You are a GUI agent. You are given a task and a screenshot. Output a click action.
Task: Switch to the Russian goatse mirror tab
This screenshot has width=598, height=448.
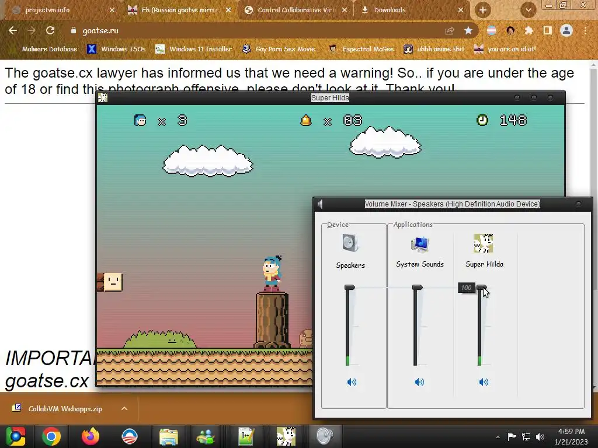click(x=179, y=10)
